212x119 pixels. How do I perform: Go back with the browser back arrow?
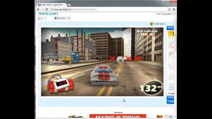(38, 10)
